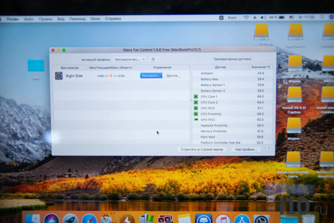Screen dimensions: 334x223
Task: Select Platform Controller Hub Die row
Action: [232, 142]
